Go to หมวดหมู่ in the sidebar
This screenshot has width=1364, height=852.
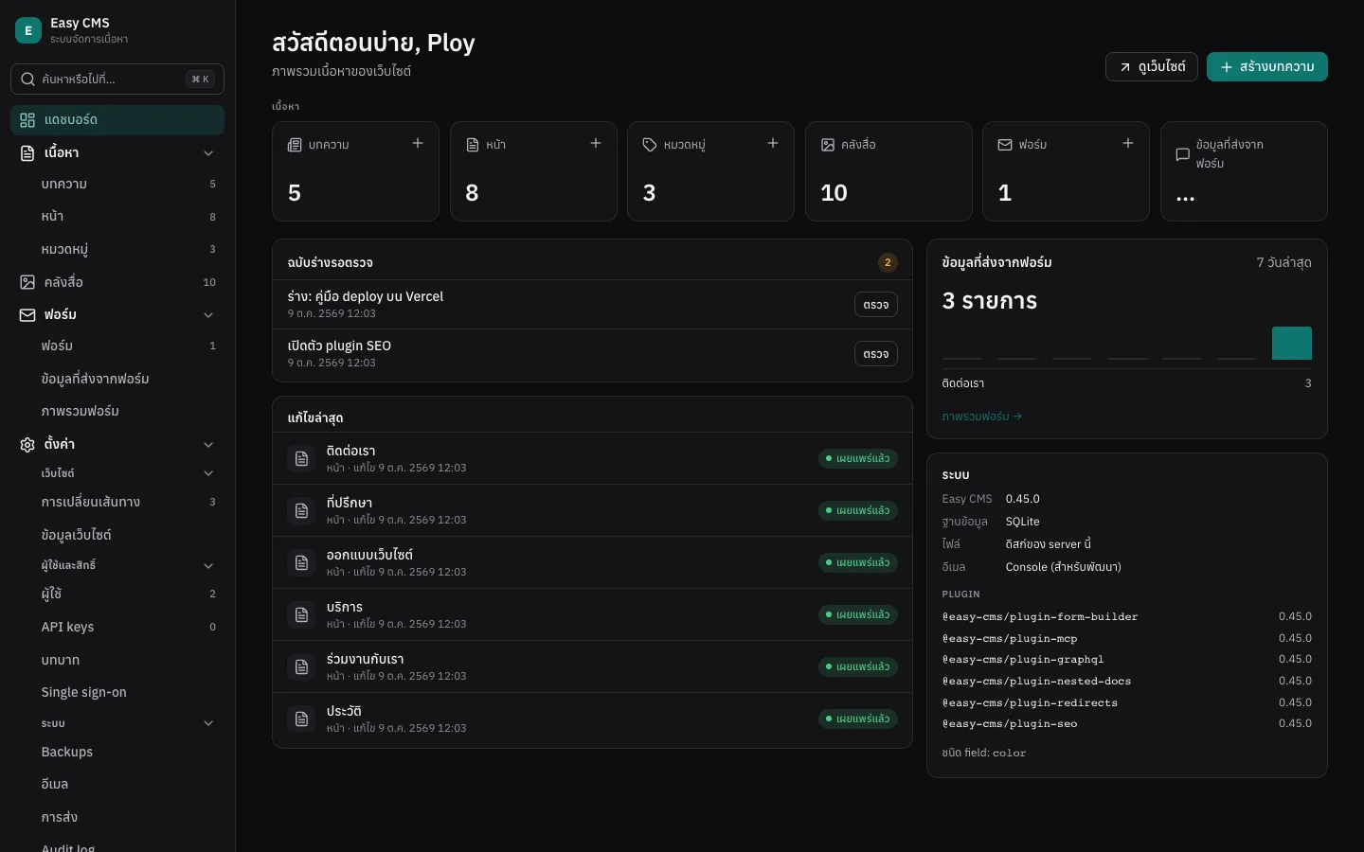tap(117, 249)
